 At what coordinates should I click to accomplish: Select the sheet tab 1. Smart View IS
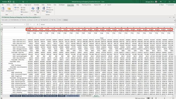pos(15,96)
